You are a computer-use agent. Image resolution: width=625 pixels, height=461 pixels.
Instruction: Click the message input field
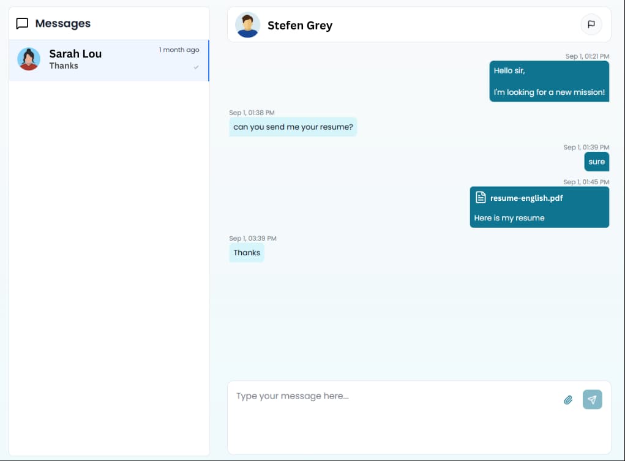point(367,396)
